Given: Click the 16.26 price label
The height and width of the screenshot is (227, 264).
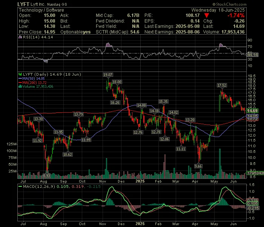Looking at the screenshot, I should click(x=115, y=102).
